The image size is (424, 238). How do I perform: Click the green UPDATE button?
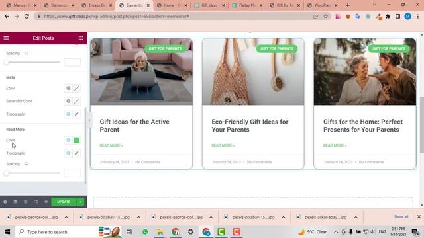click(x=64, y=202)
